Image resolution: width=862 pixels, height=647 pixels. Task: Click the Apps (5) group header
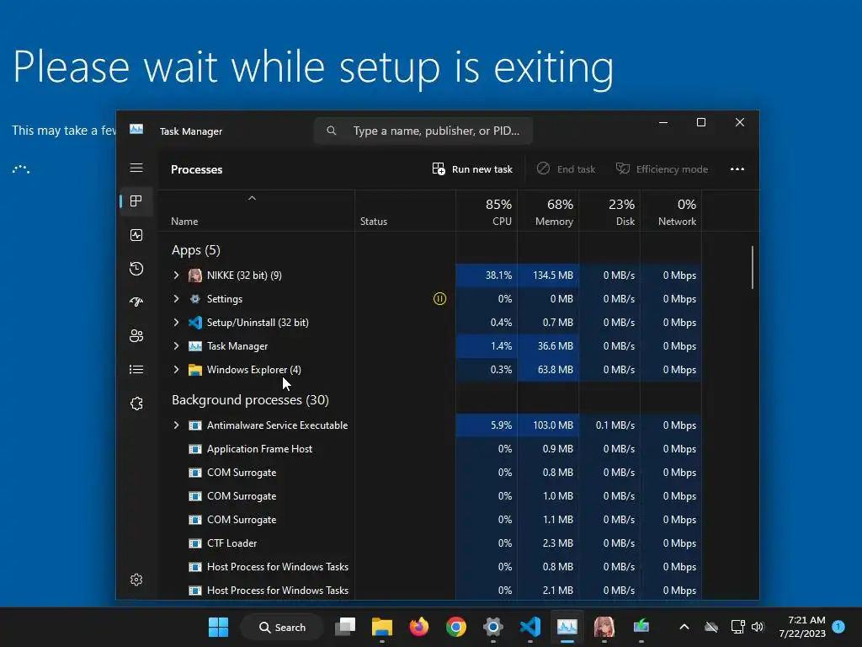[x=195, y=250]
